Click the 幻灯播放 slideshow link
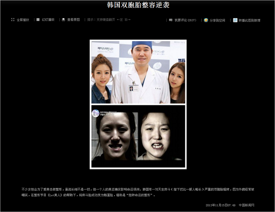This screenshot has height=212, width=275. pyautogui.click(x=48, y=20)
